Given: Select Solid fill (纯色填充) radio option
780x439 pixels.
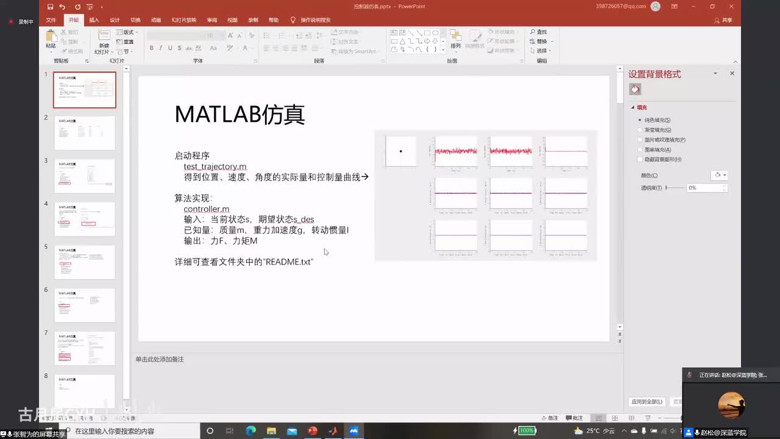Looking at the screenshot, I should 654,120.
